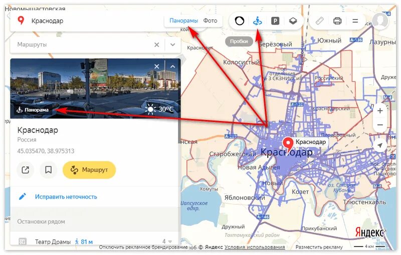Click Козет label on map
401x255 pixels.
pyautogui.click(x=300, y=191)
